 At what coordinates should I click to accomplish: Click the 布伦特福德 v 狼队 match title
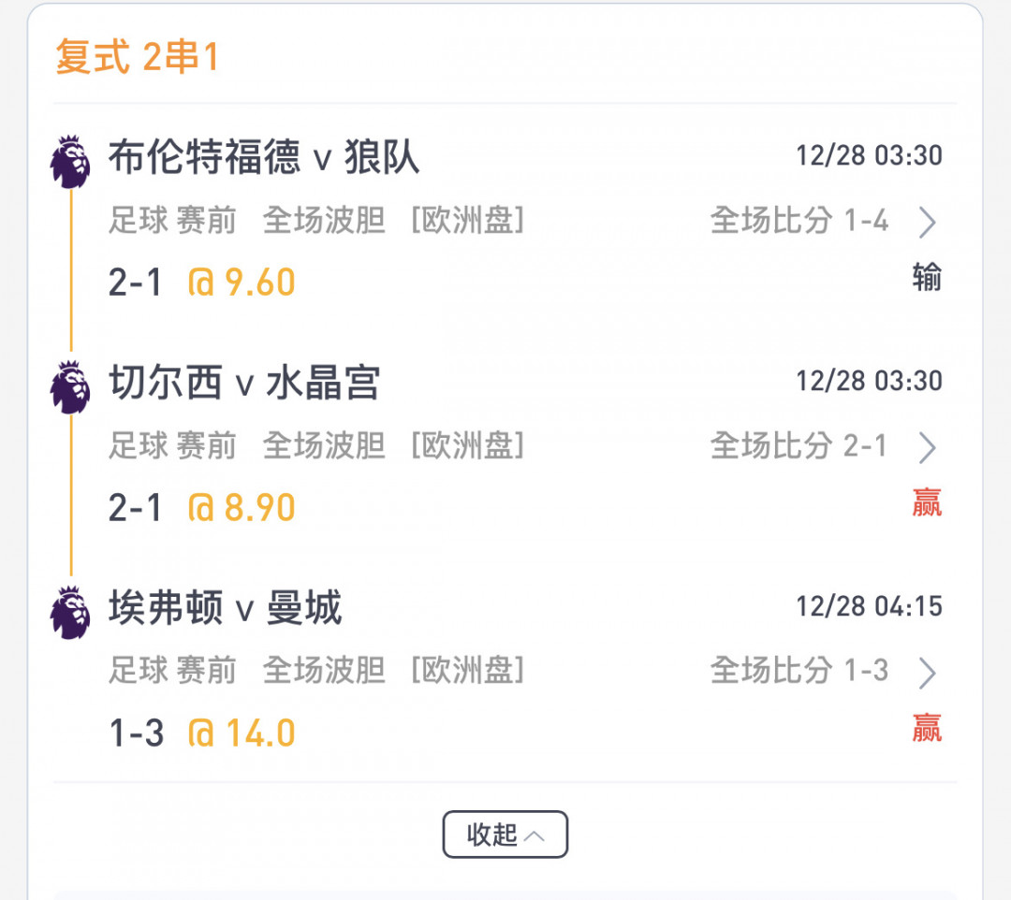[264, 157]
